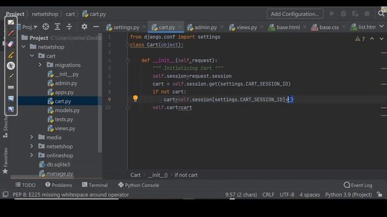The image size is (387, 217).
Task: Hide the project panel with the minus icon
Action: point(96,27)
